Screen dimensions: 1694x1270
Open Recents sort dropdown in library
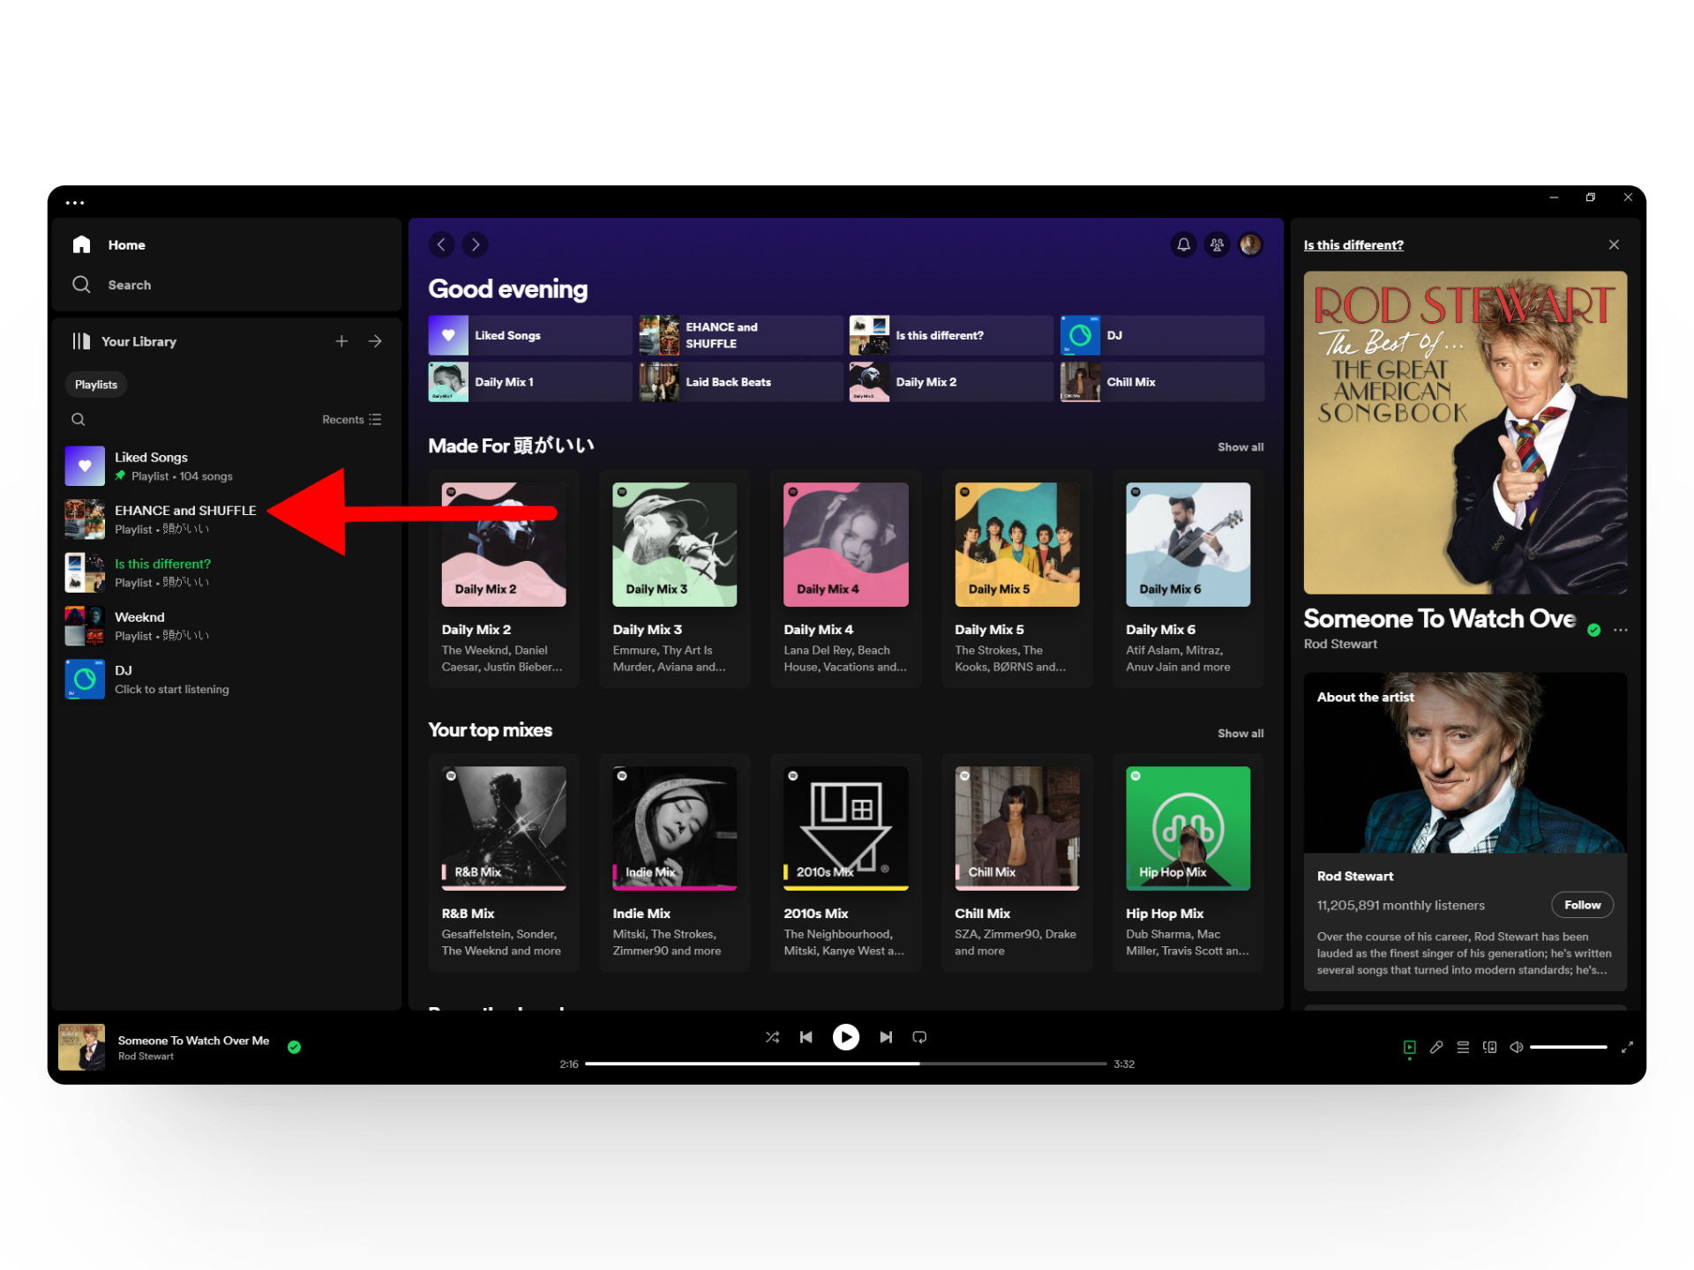pos(351,420)
